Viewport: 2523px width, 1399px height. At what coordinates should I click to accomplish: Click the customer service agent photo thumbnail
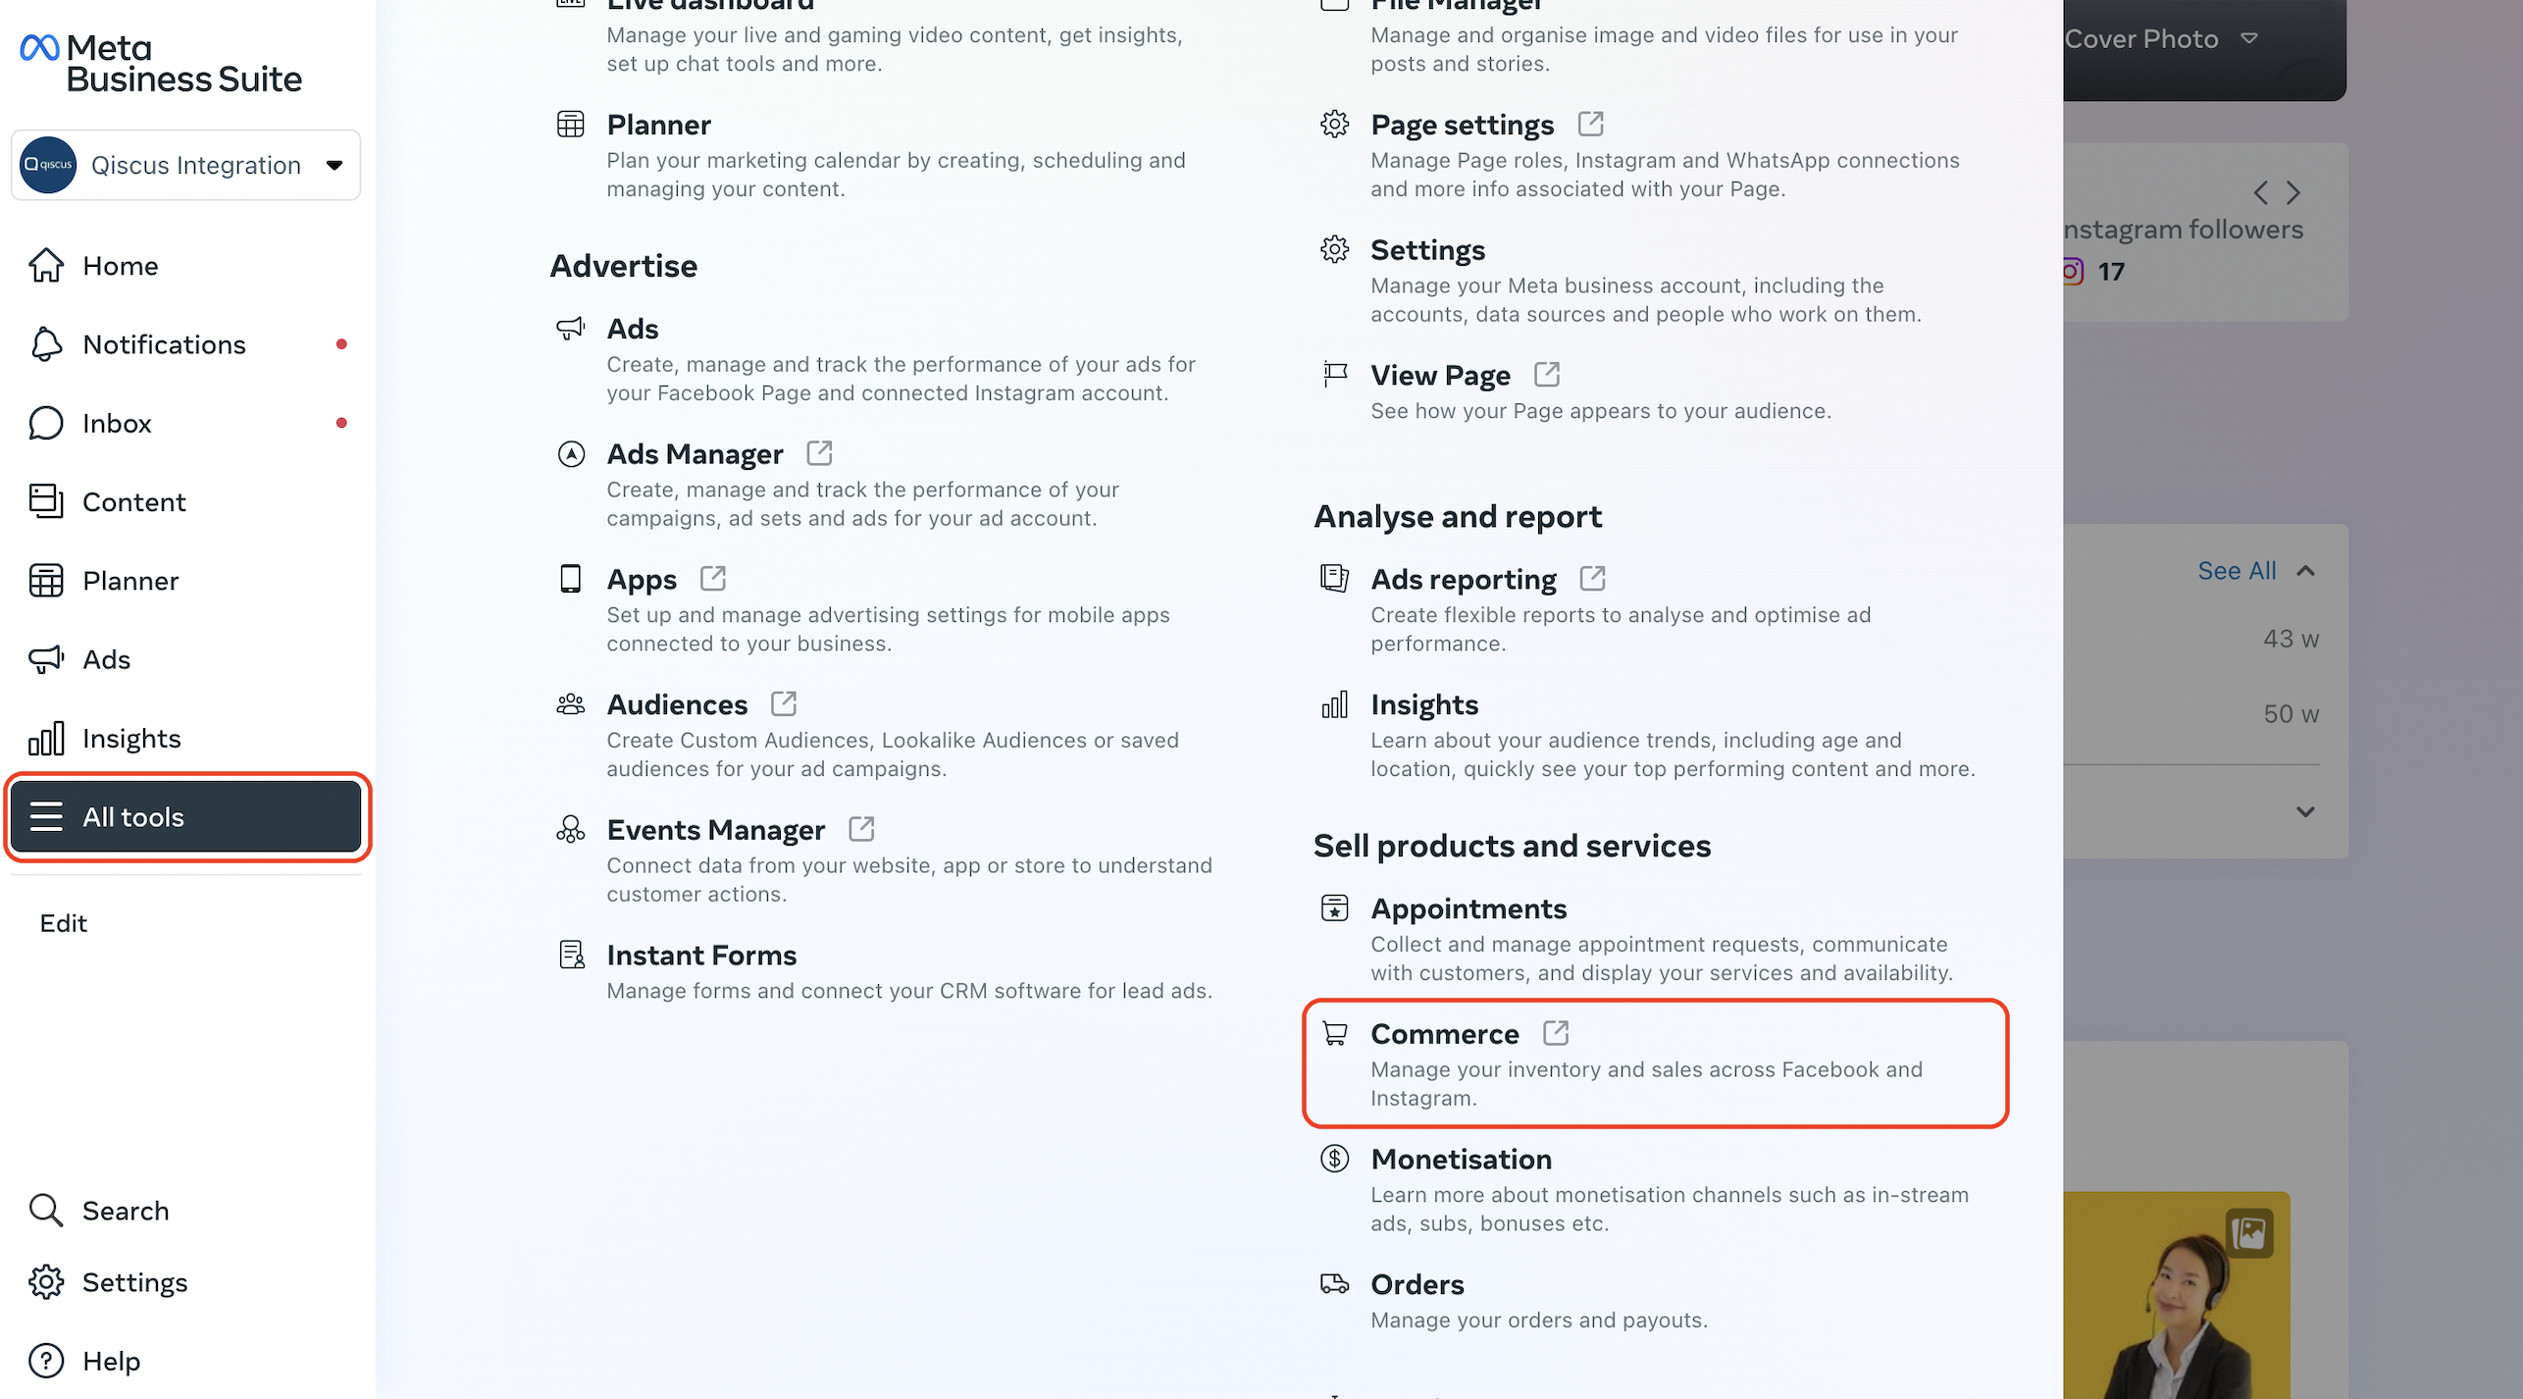pos(2176,1295)
